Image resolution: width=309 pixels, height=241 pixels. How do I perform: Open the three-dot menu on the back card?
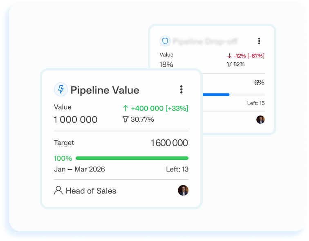point(259,41)
